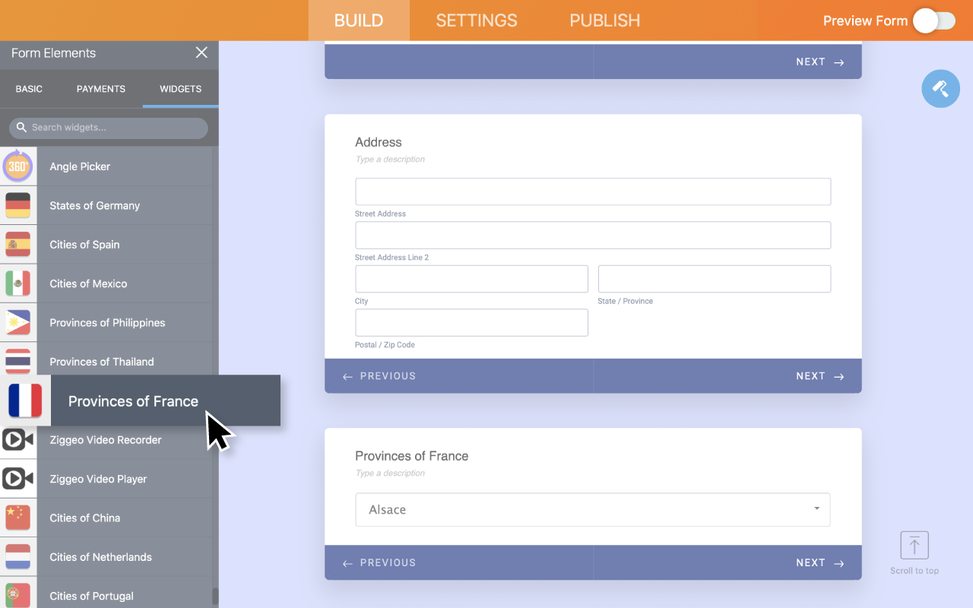The image size is (973, 608).
Task: Click the Cities of China flag icon
Action: coord(17,518)
